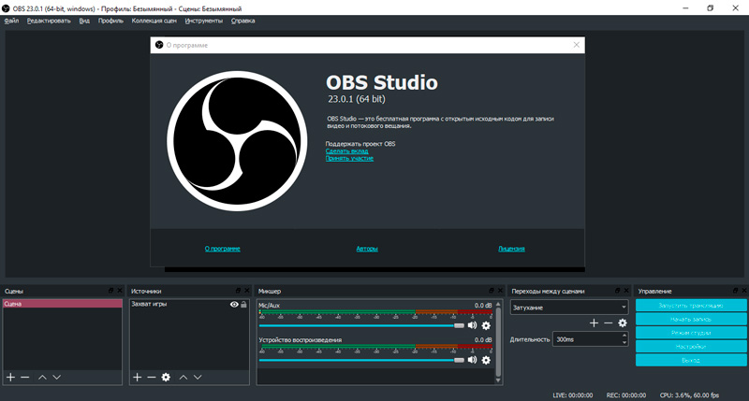Viewport: 749px width, 401px height.
Task: Open the Справка menu
Action: (x=242, y=21)
